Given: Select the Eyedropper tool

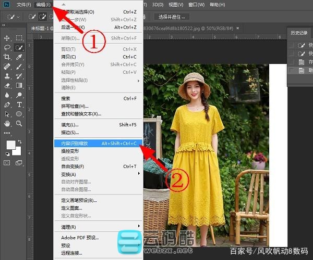Looking at the screenshot, I should [x=19, y=57].
